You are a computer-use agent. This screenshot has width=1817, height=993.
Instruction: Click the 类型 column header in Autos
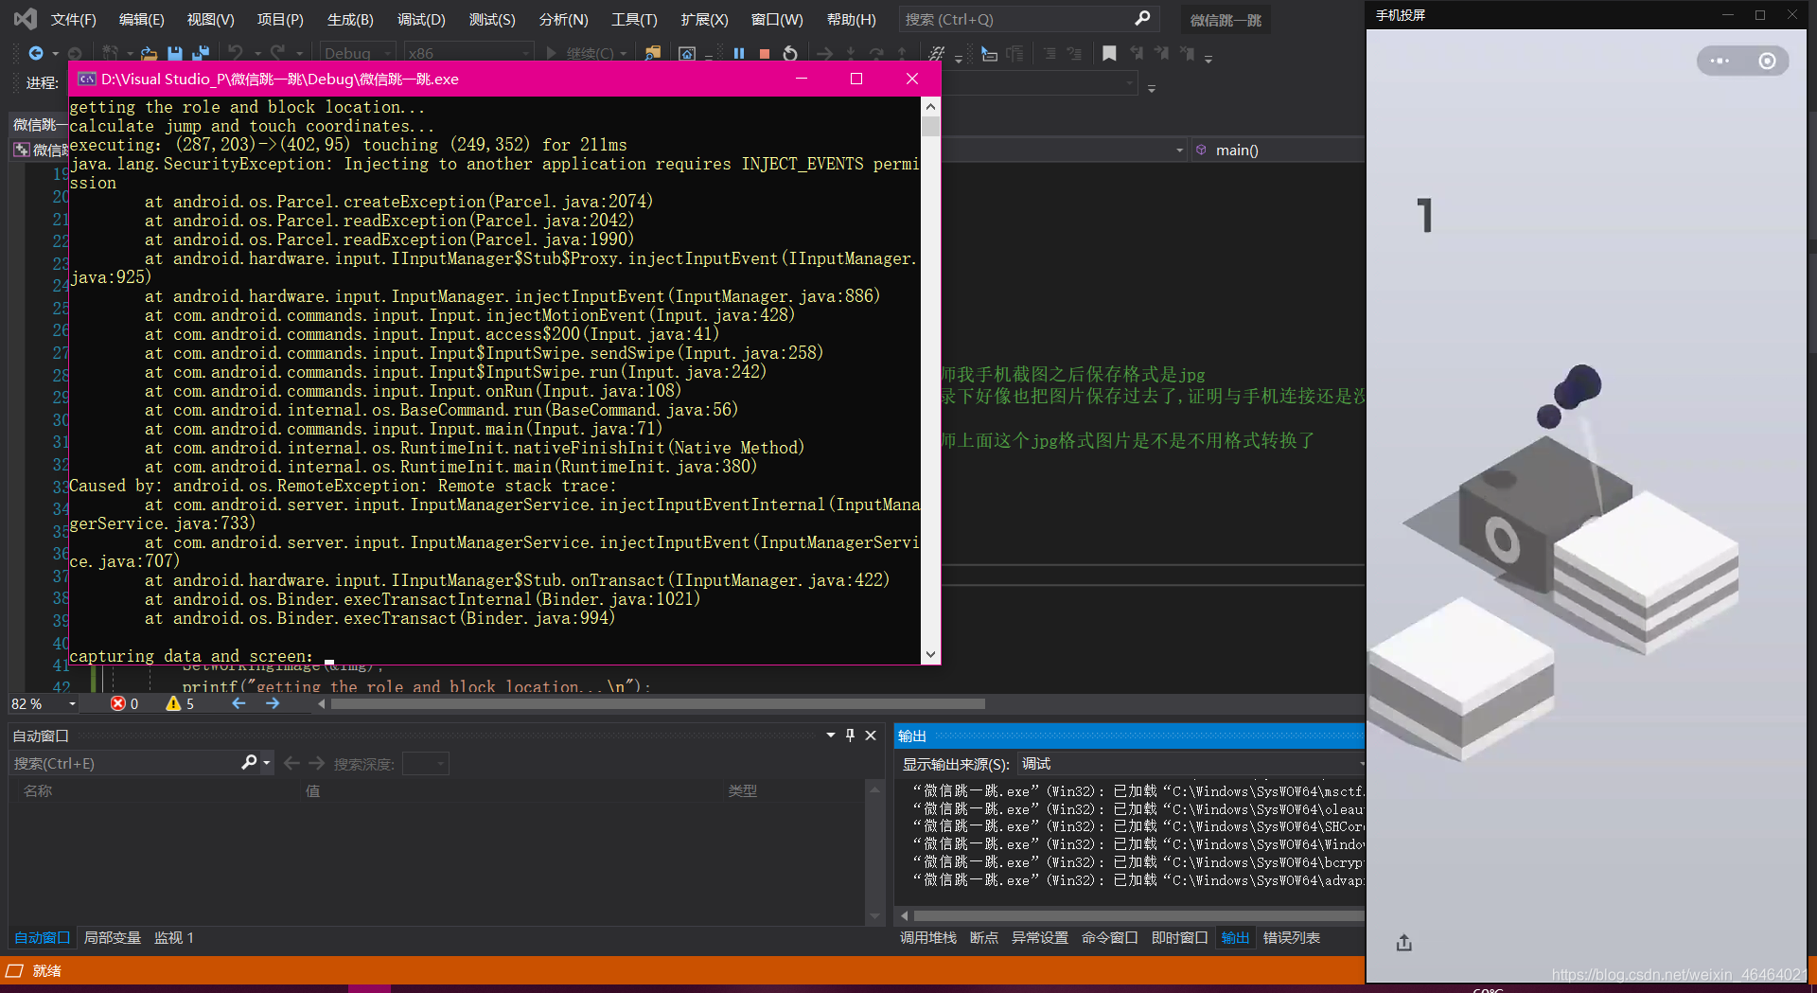click(x=743, y=790)
